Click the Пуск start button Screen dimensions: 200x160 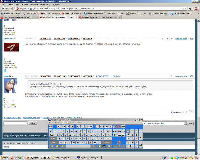click(x=4, y=158)
